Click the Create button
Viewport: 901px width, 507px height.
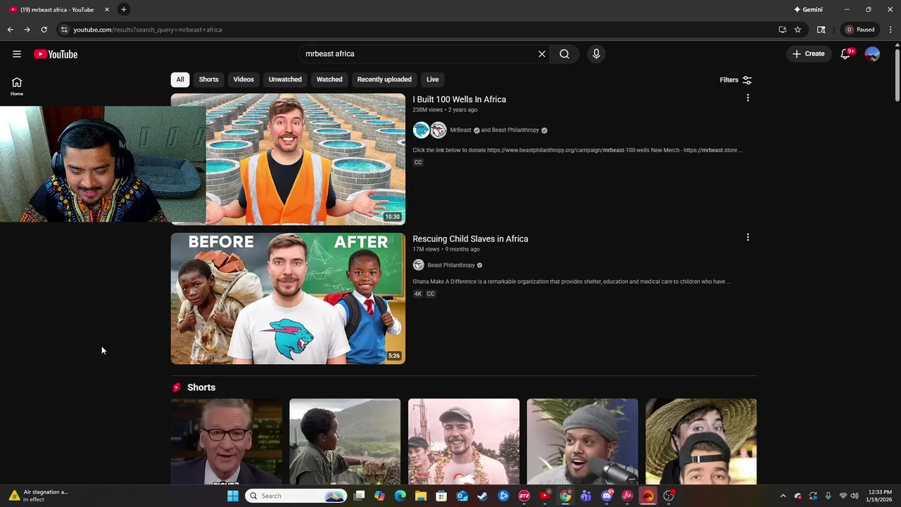[809, 54]
